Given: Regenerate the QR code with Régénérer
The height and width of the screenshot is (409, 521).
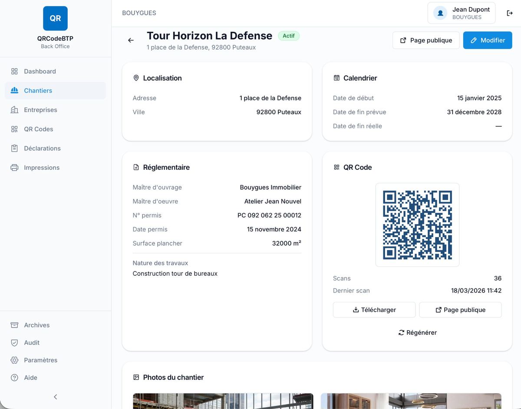Looking at the screenshot, I should point(417,332).
